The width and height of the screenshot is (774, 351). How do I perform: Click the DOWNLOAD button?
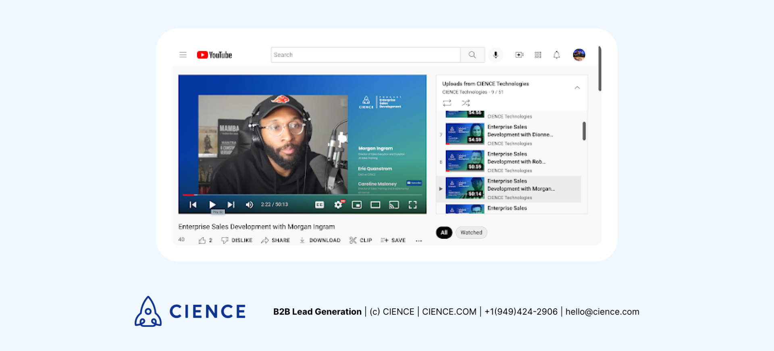click(320, 240)
